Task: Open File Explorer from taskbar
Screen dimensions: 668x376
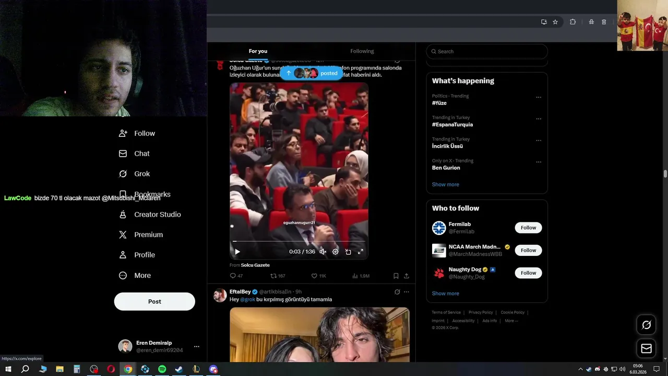Action: (59, 369)
